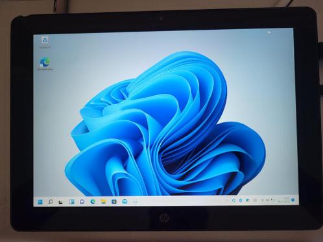Image resolution: width=323 pixels, height=242 pixels.
Task: Open Microsoft Edge from the taskbar
Action: 93,202
